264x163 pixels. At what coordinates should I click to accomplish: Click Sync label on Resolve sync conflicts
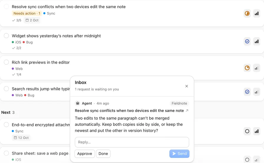click(49, 13)
